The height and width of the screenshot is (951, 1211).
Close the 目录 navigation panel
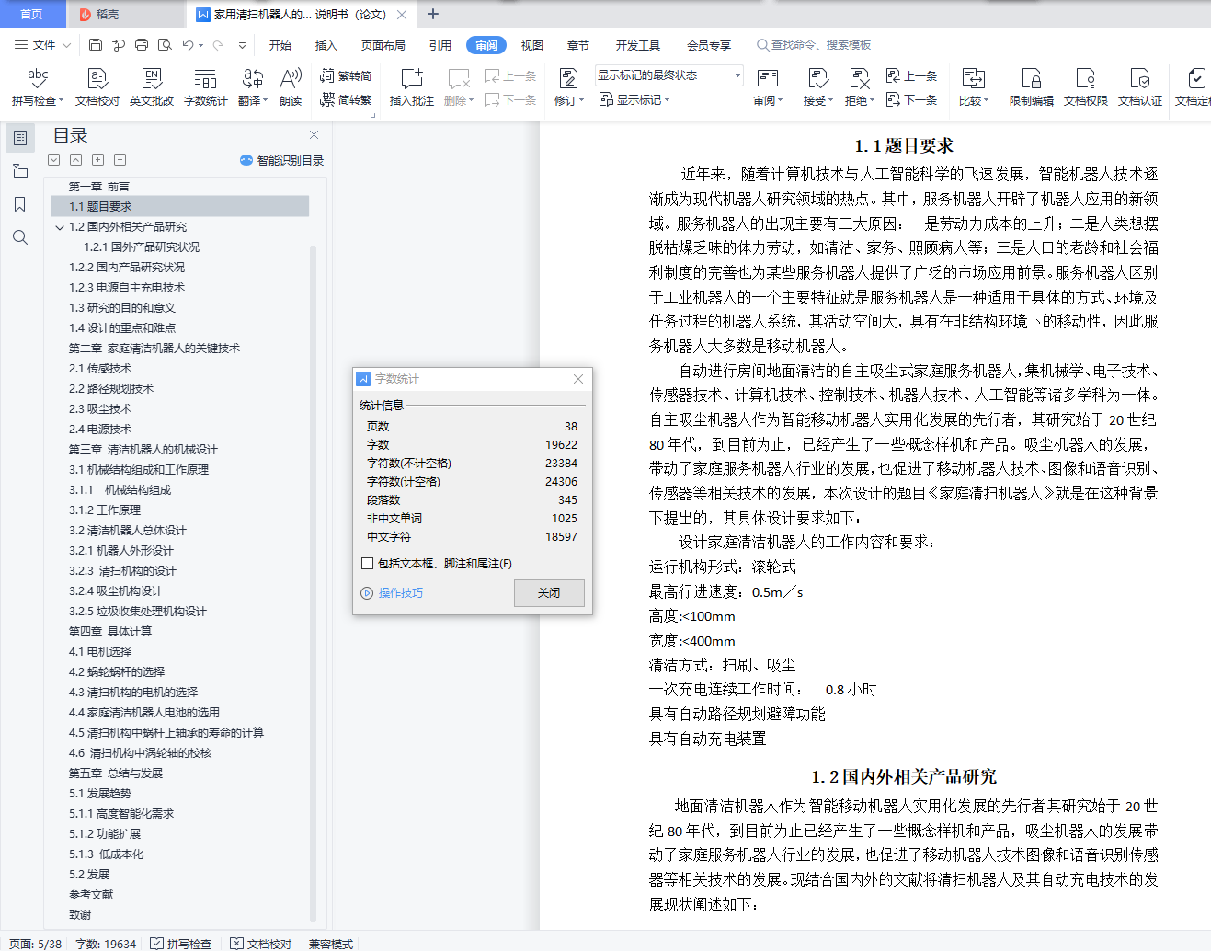tap(314, 135)
